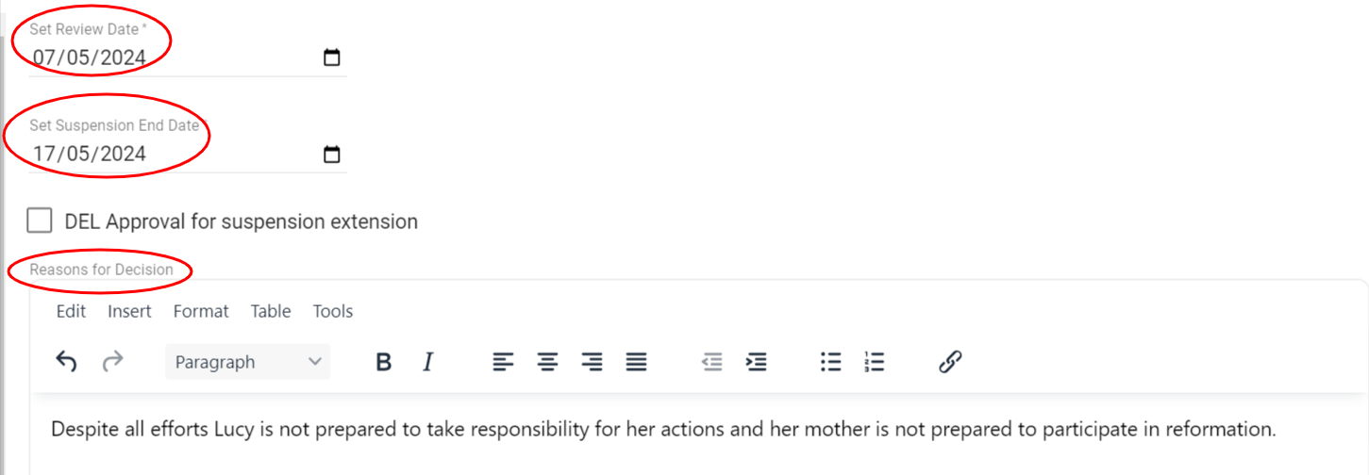Open calendar picker for Review Date
1369x475 pixels.
pos(331,57)
